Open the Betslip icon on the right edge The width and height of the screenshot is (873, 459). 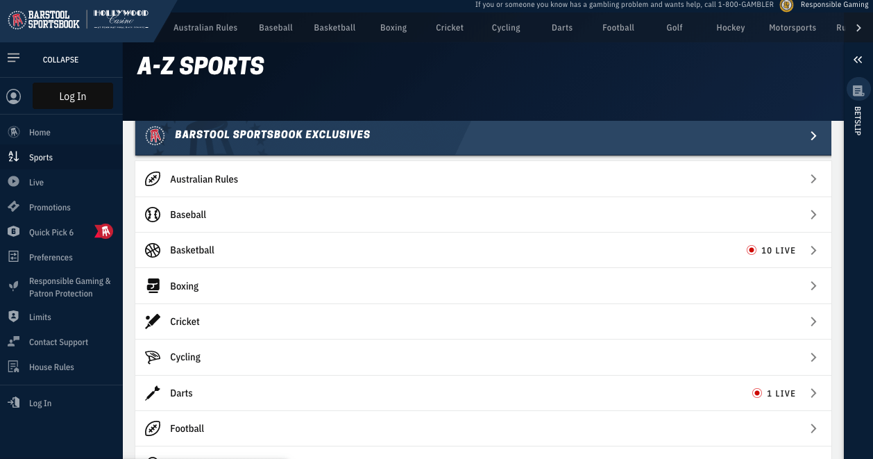point(858,89)
